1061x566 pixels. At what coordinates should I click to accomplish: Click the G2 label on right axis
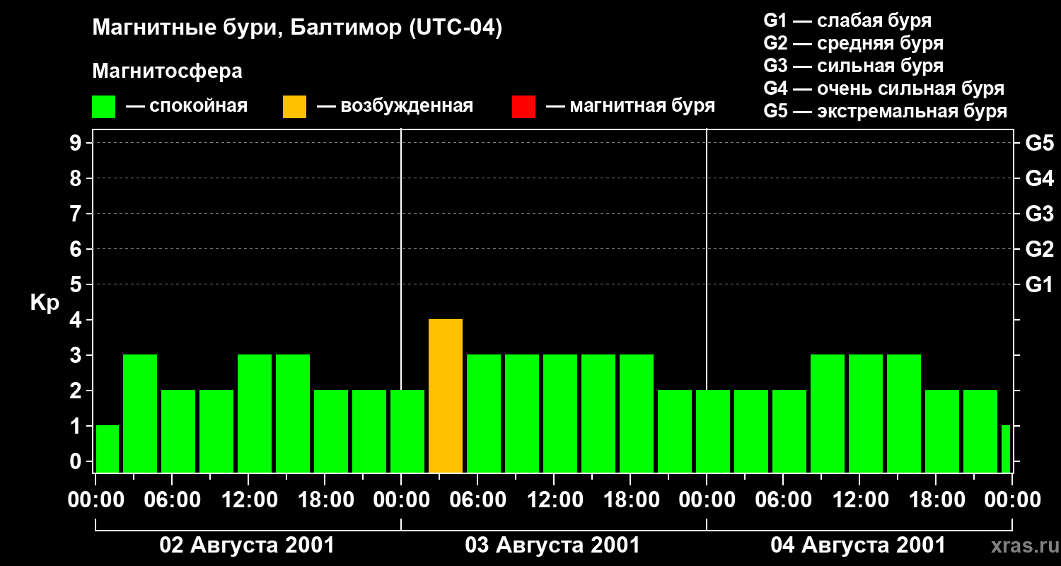(x=1039, y=249)
